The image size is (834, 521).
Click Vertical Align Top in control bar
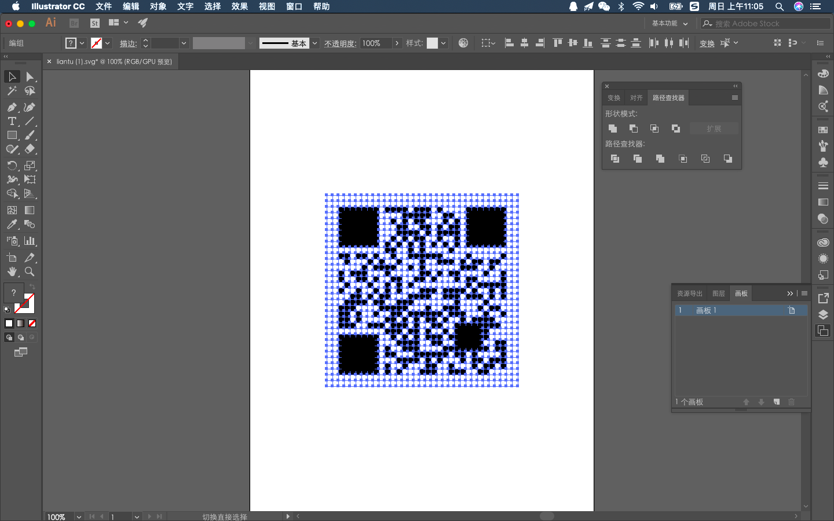(558, 43)
